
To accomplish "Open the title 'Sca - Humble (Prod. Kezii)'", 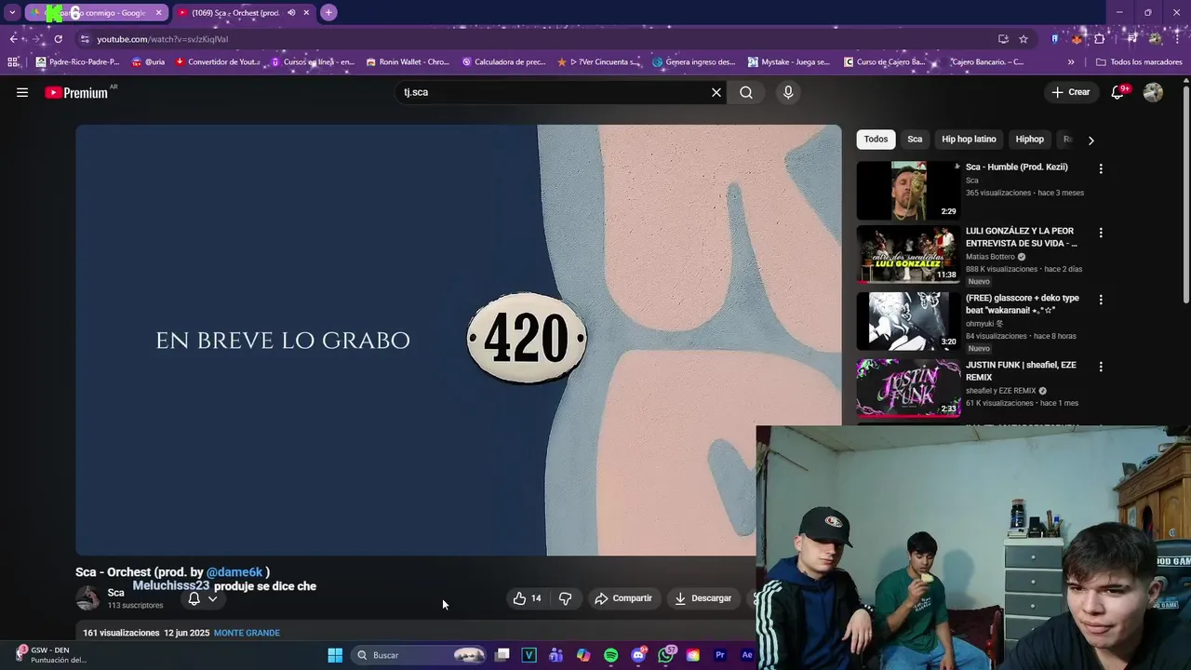I will (1016, 167).
